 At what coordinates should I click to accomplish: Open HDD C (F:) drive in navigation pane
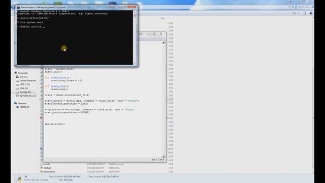(25, 84)
